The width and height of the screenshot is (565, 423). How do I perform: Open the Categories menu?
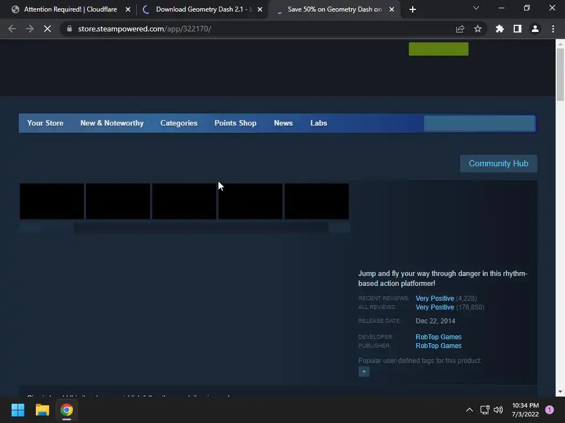click(179, 123)
